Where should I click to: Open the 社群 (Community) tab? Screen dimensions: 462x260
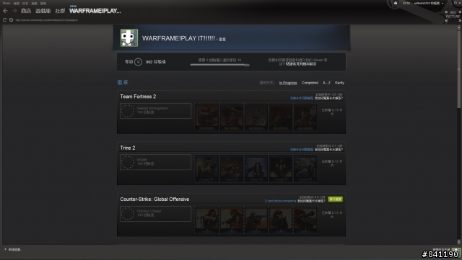[x=60, y=11]
